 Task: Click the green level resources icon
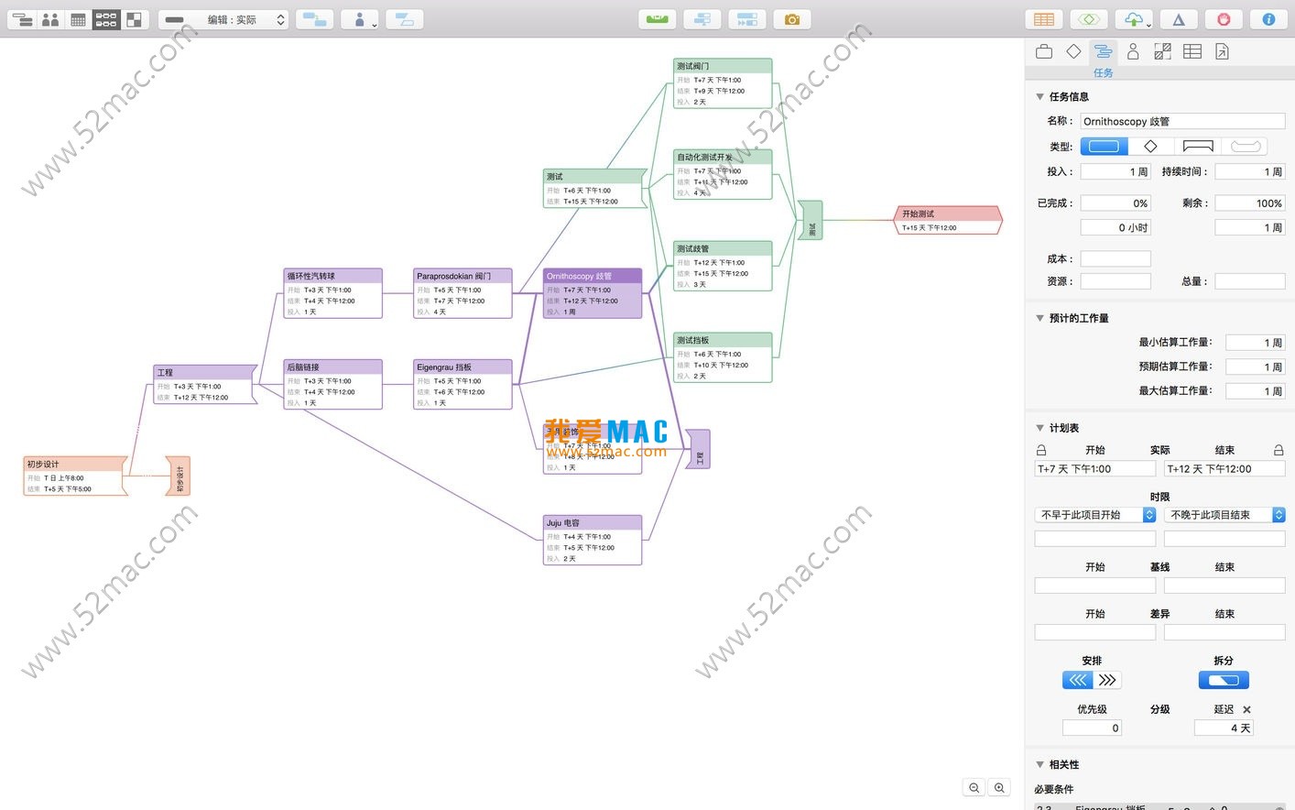(657, 19)
